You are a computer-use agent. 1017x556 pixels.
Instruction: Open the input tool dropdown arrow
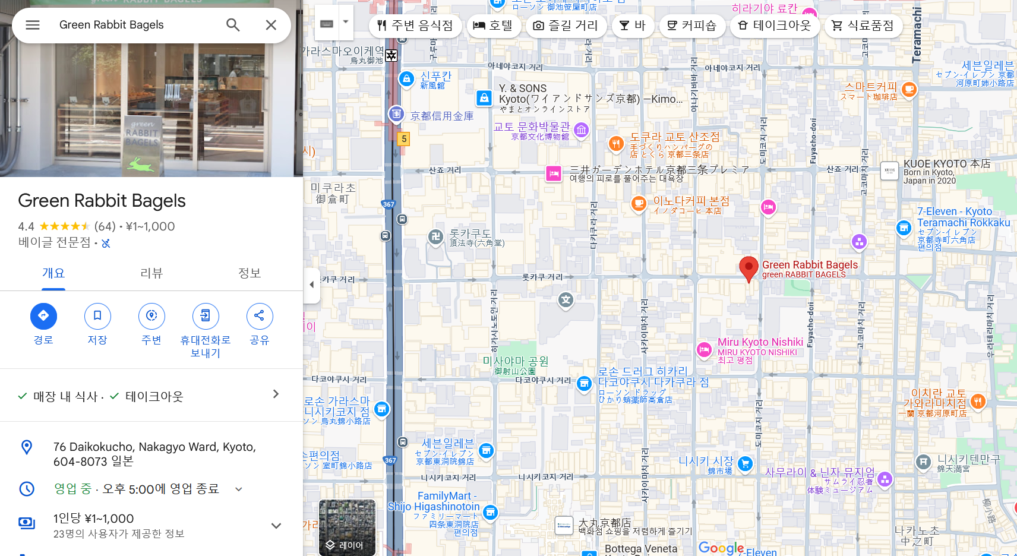coord(346,22)
